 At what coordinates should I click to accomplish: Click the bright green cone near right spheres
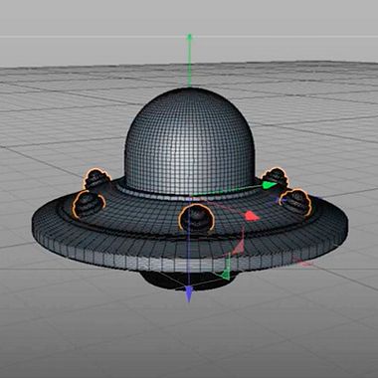point(269,185)
